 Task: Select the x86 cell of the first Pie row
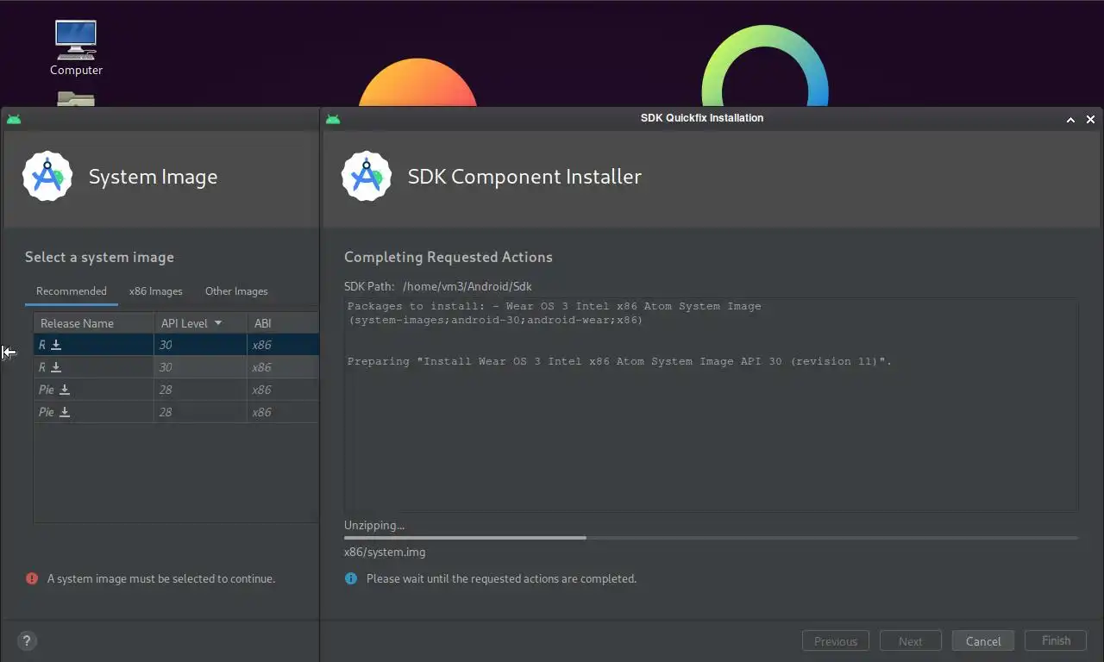(x=283, y=390)
